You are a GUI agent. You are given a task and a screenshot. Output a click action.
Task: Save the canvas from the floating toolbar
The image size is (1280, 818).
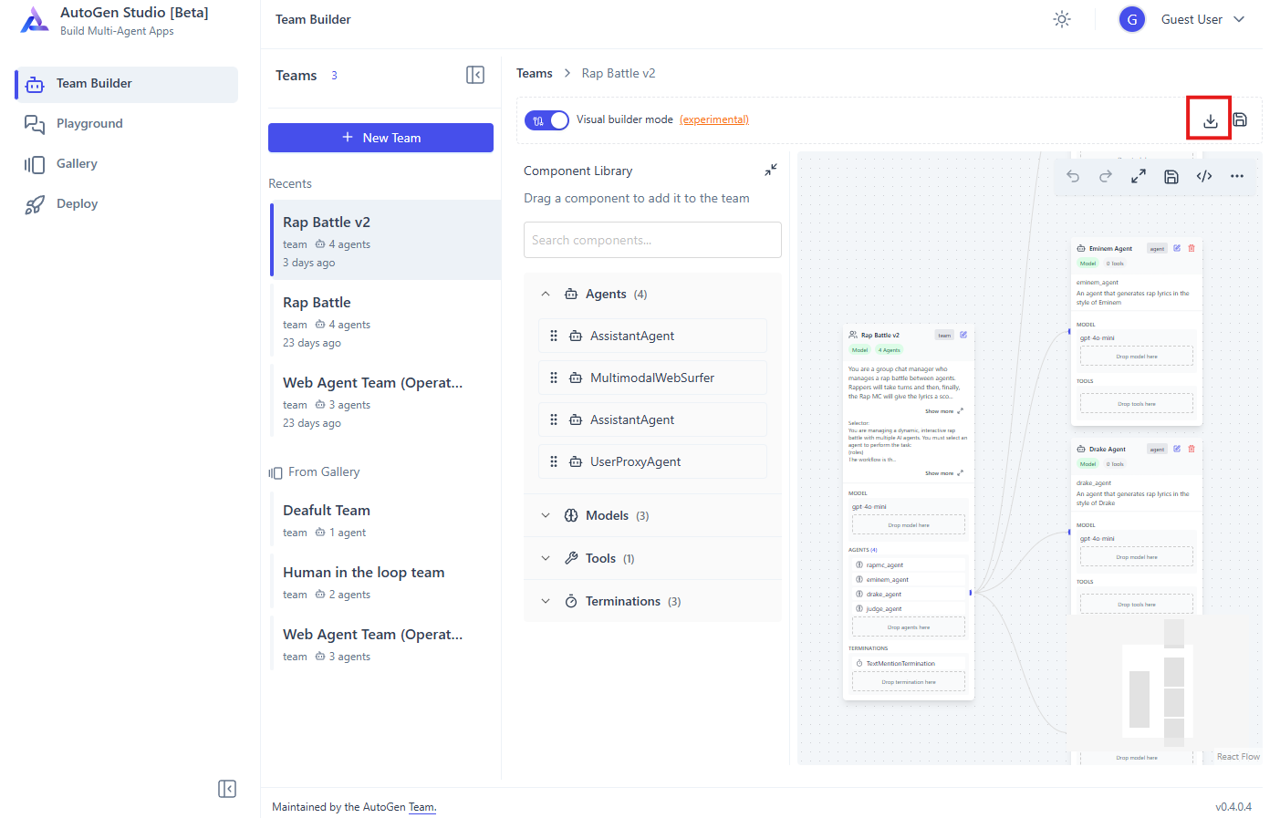pos(1171,176)
